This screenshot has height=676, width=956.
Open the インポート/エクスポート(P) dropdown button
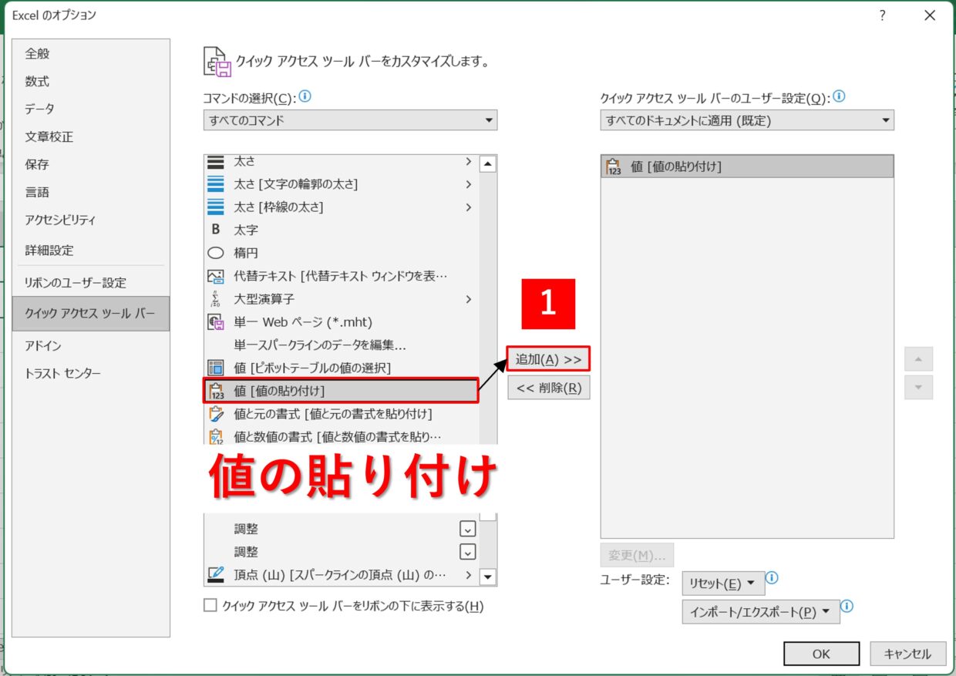click(760, 612)
